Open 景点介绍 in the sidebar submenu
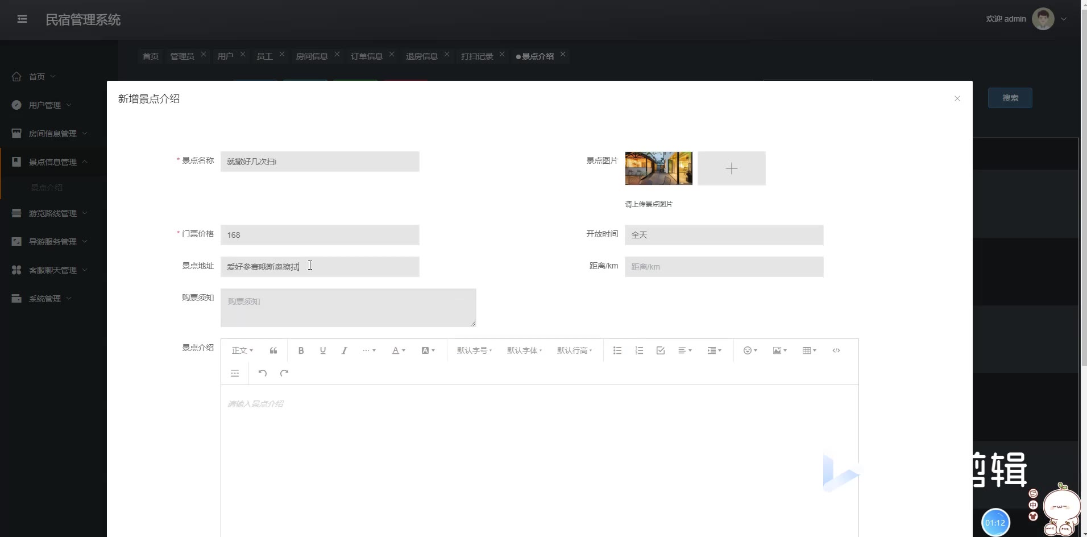 coord(47,188)
